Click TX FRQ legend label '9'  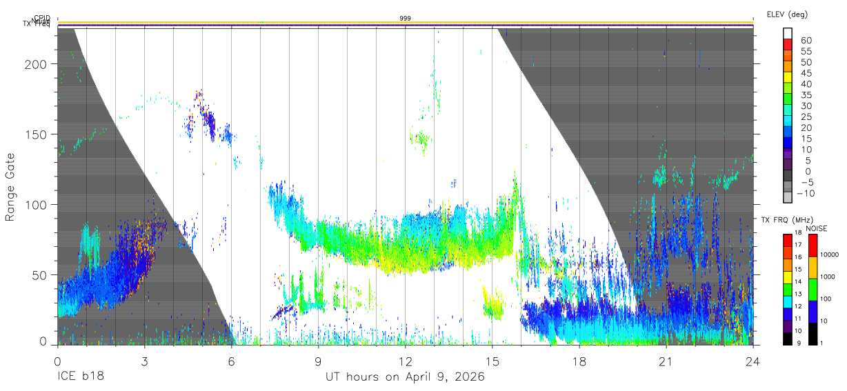coord(799,343)
